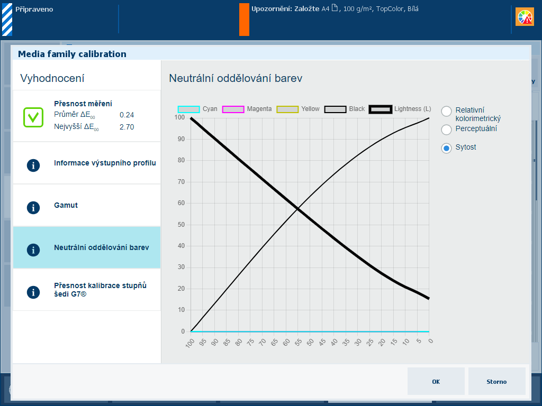Image resolution: width=542 pixels, height=406 pixels.
Task: Click info icon beside Informace výstupního profilu
Action: click(33, 165)
